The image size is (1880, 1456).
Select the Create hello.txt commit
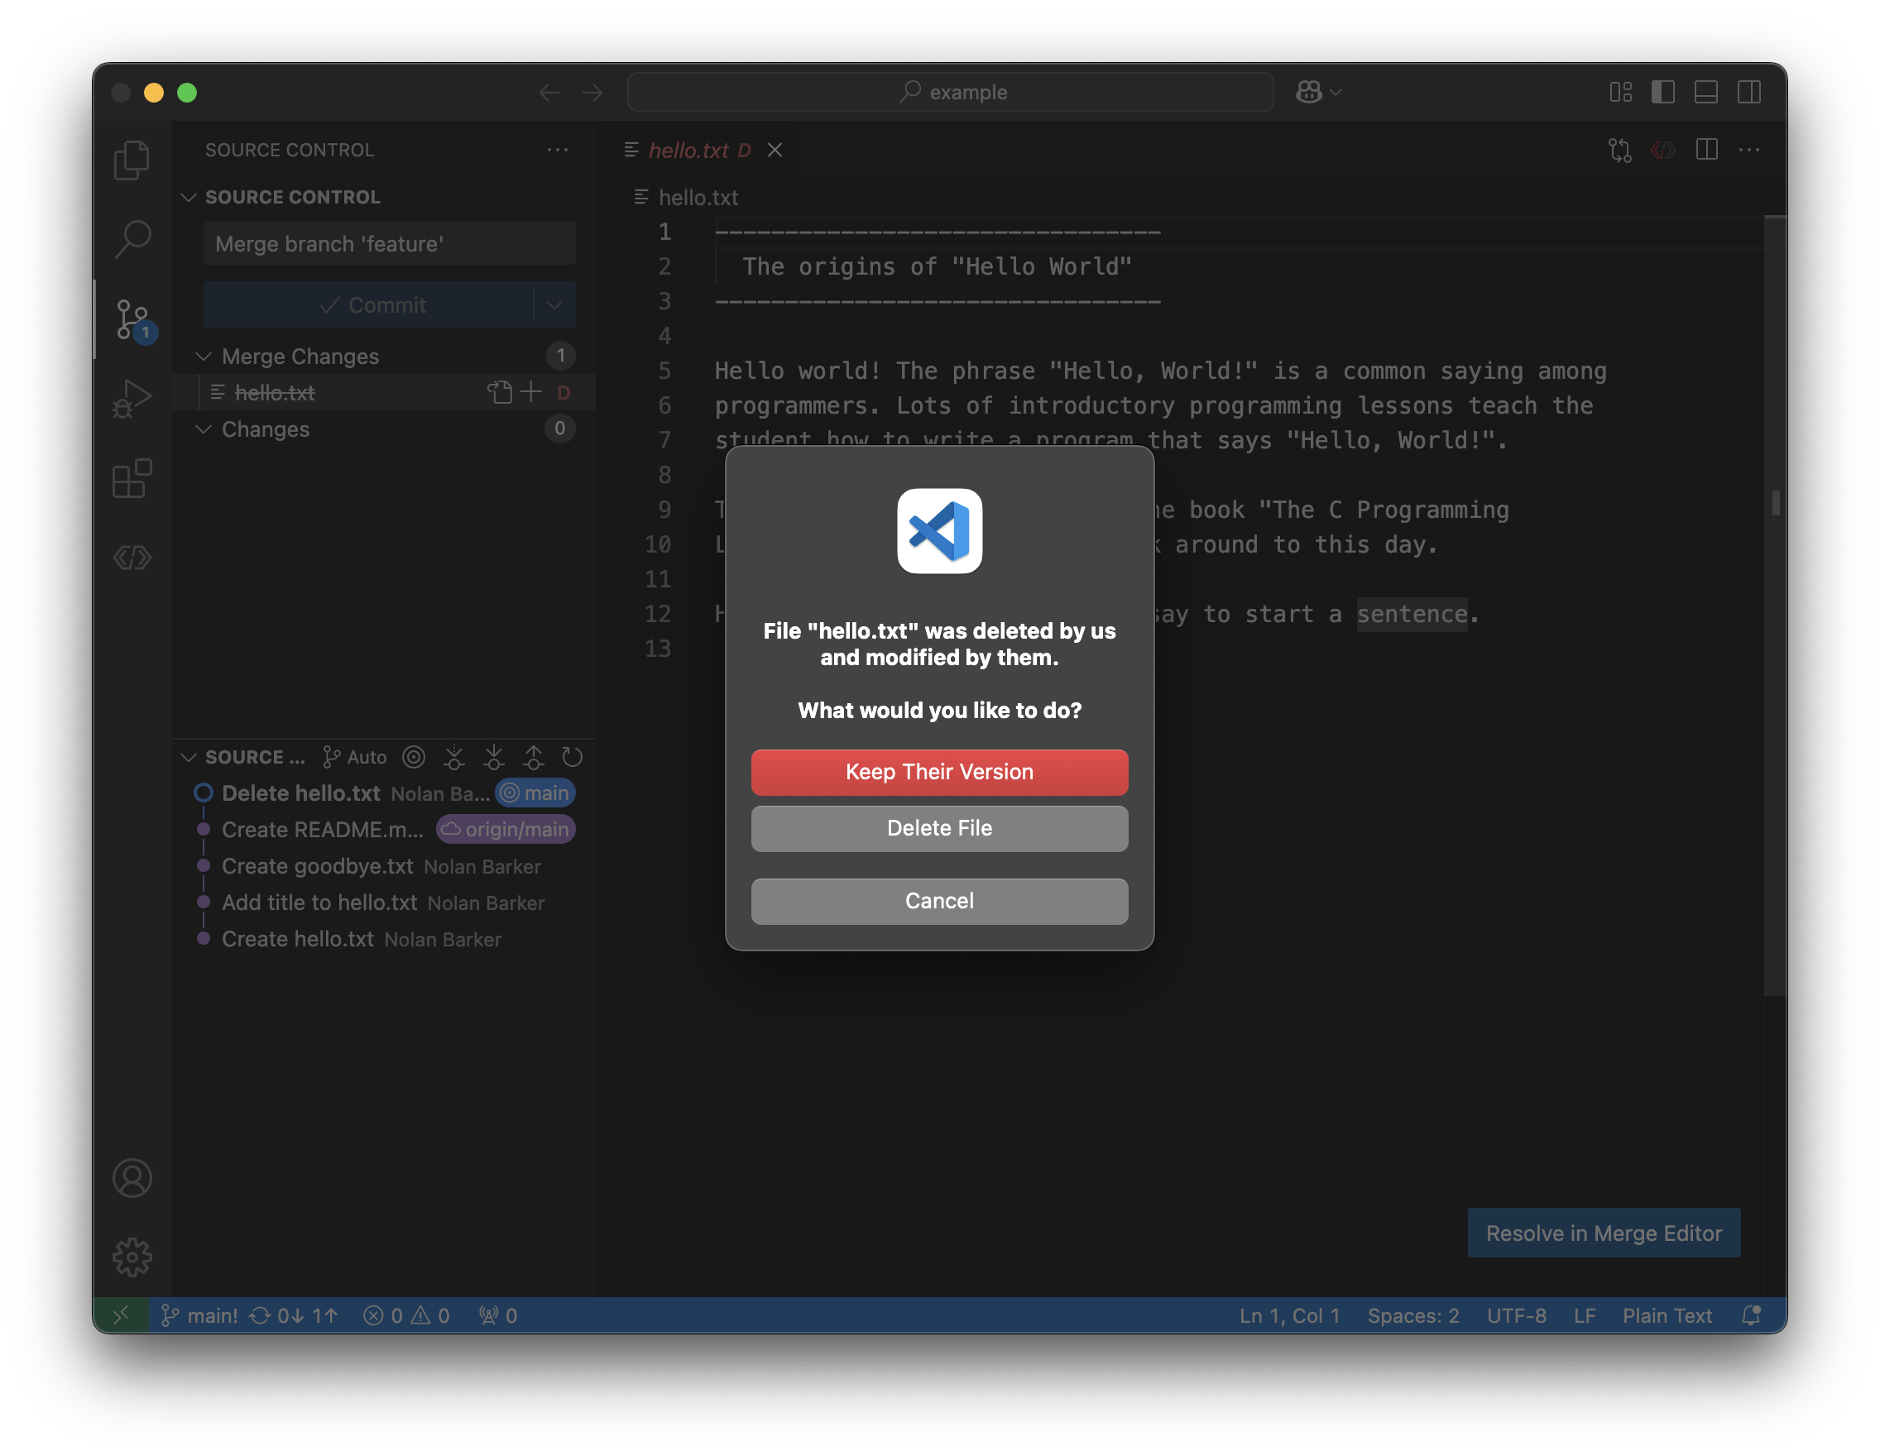[x=384, y=939]
